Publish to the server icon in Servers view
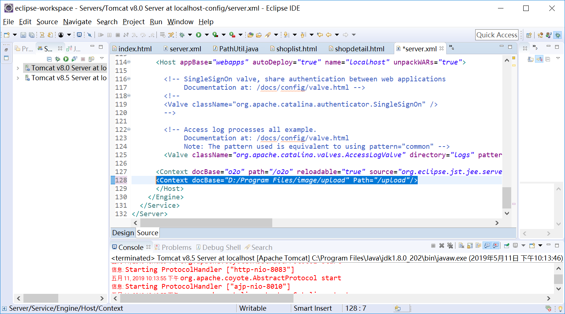565x314 pixels. tap(91, 59)
